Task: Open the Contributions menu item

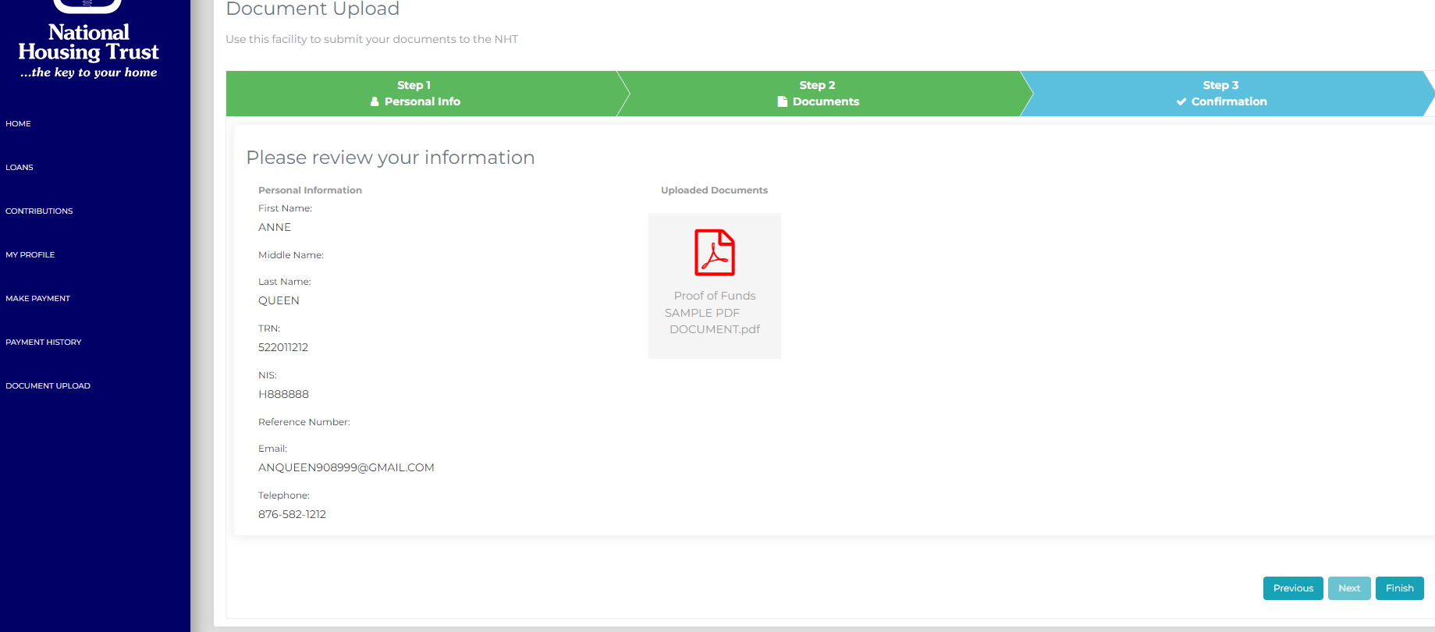Action: coord(39,211)
